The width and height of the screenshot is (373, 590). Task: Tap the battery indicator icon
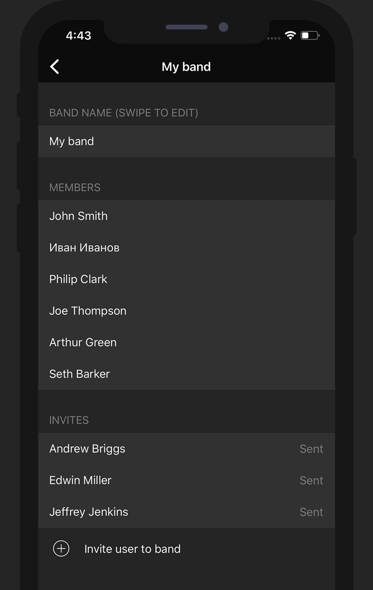(310, 36)
